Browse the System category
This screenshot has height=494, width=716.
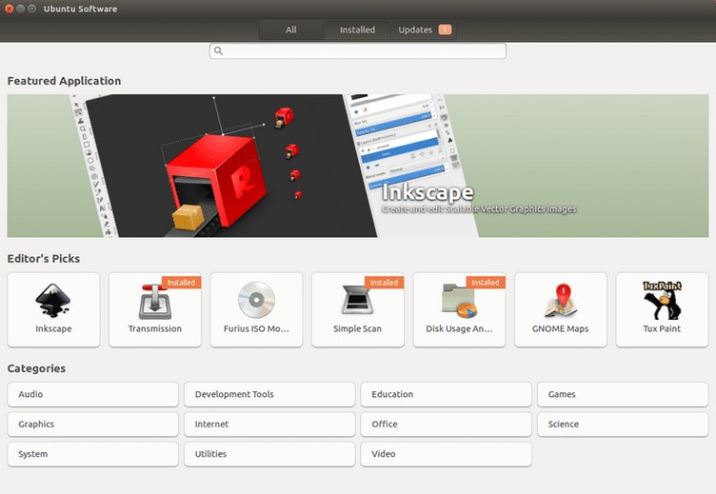[x=92, y=454]
